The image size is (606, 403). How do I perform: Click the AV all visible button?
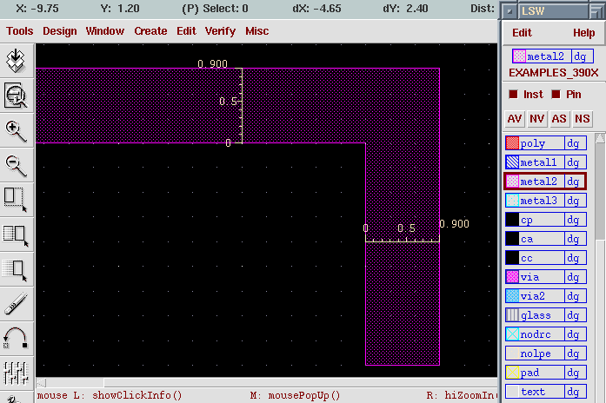tap(515, 118)
